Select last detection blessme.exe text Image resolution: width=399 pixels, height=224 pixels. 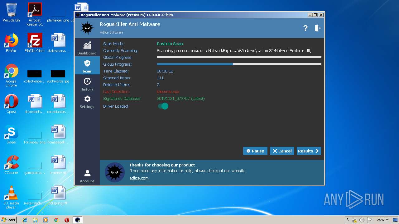(168, 92)
